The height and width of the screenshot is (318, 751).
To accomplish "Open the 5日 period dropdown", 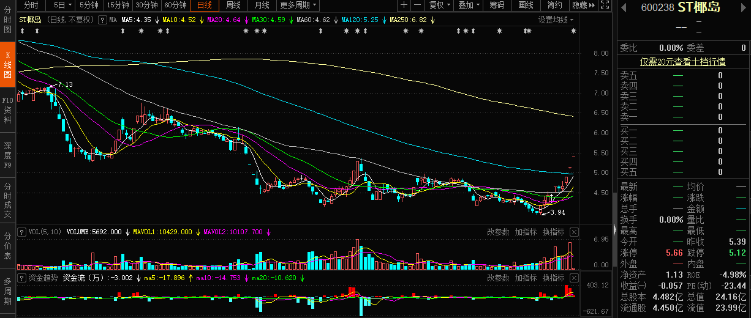I will [61, 5].
